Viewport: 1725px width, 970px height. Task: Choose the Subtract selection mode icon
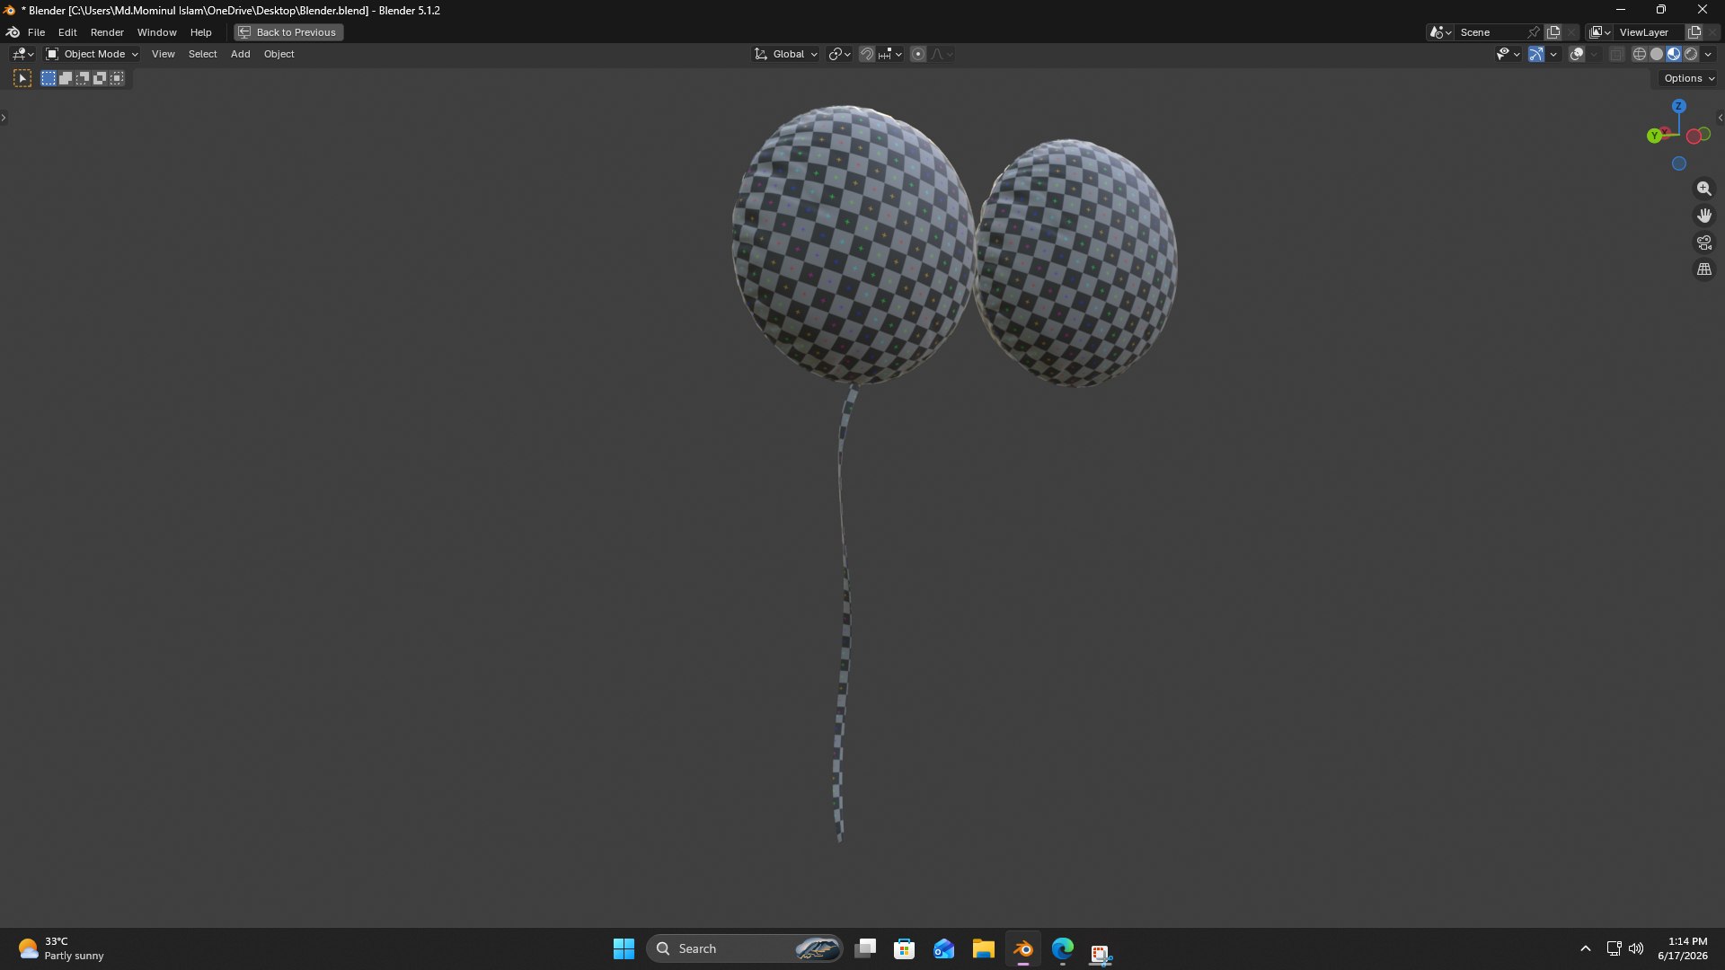[x=83, y=78]
